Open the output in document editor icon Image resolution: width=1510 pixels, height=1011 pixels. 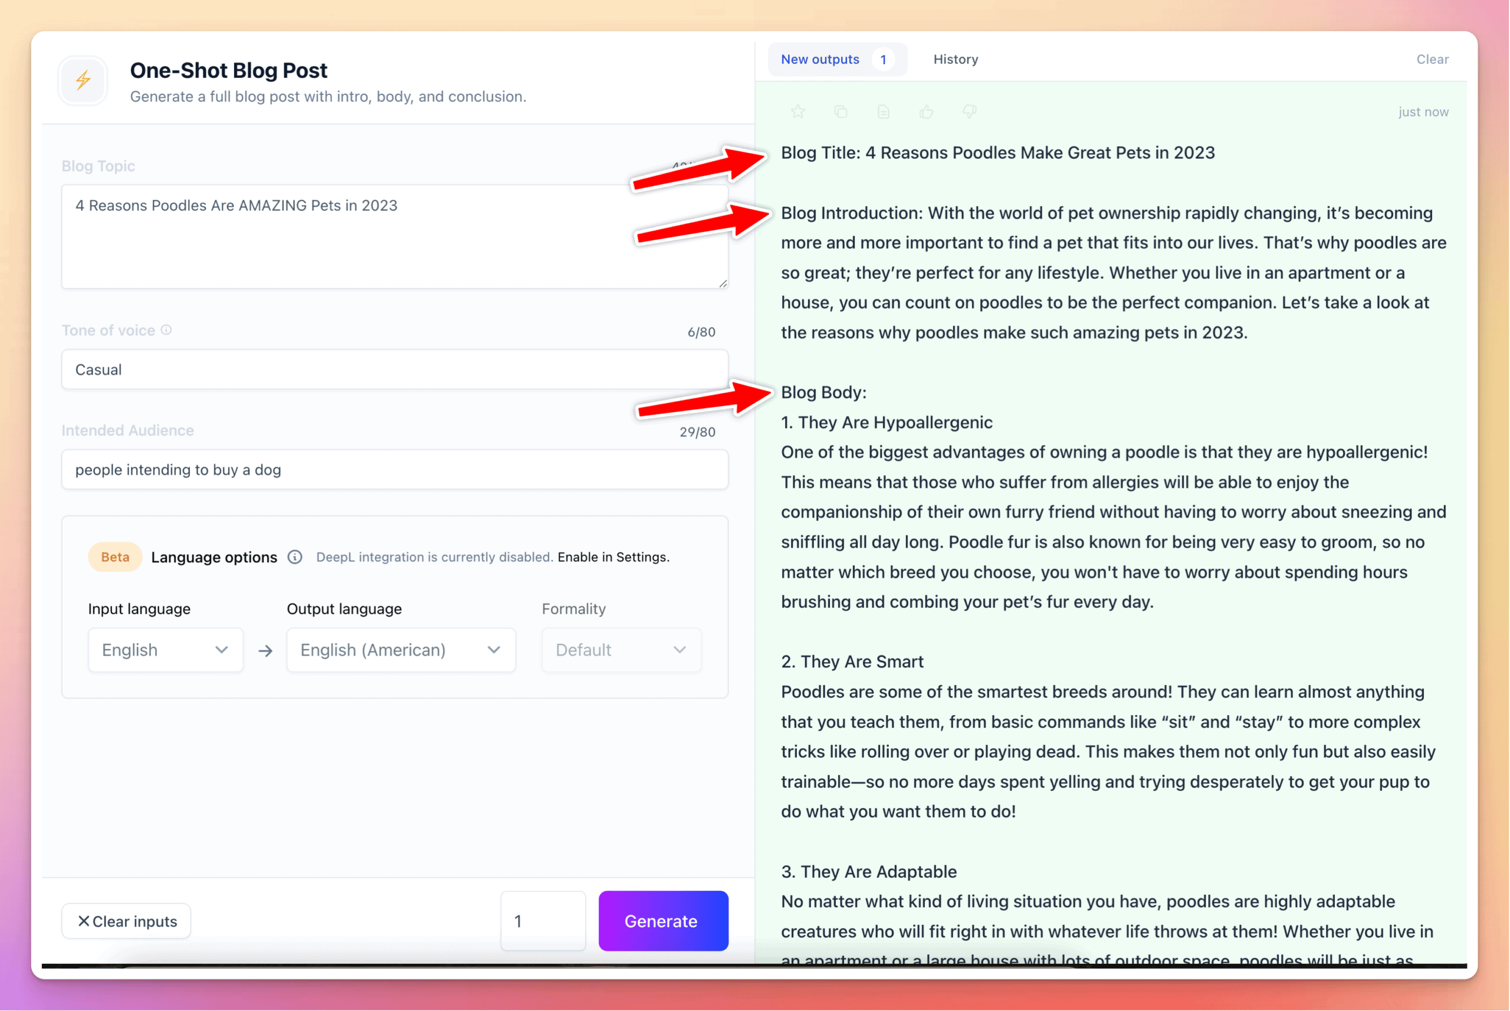click(884, 111)
